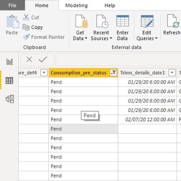The height and width of the screenshot is (181, 181).
Task: Switch to the Modeling ribbon tab
Action: (76, 5)
